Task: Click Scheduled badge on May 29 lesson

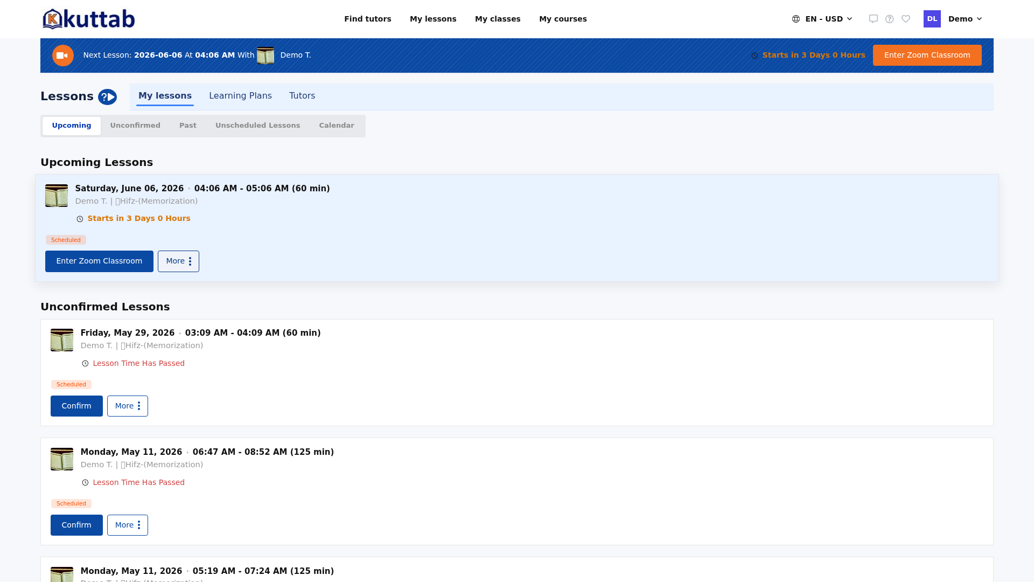Action: 71,385
